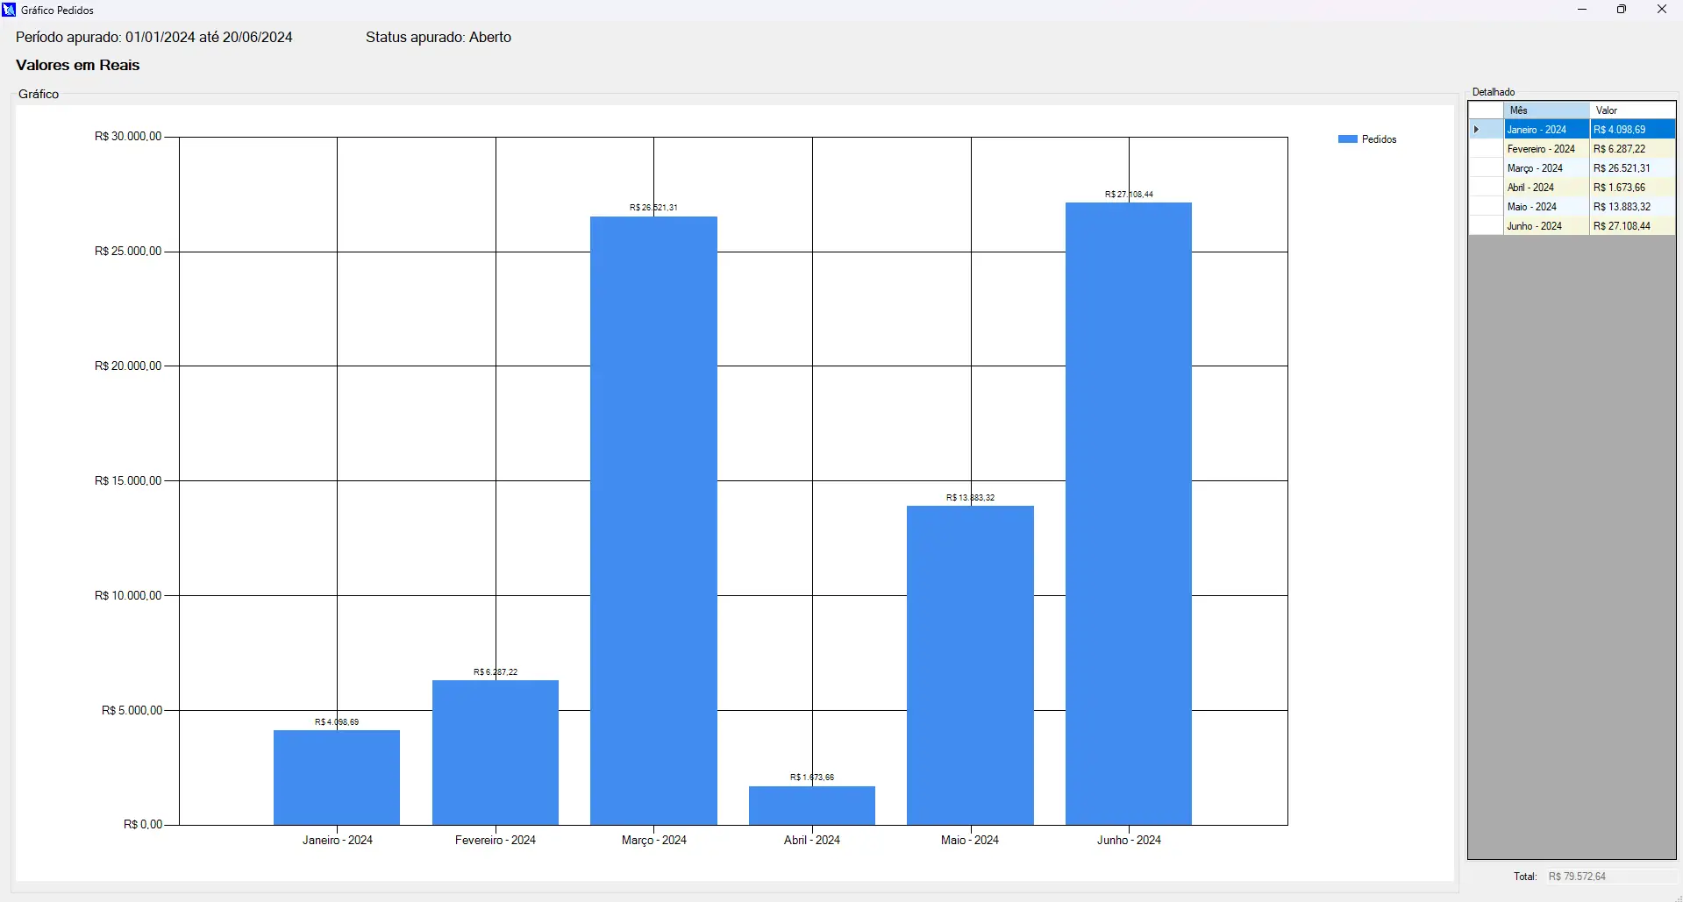The height and width of the screenshot is (902, 1683).
Task: Click the row header of Junho - 2024 row
Action: 1486,226
